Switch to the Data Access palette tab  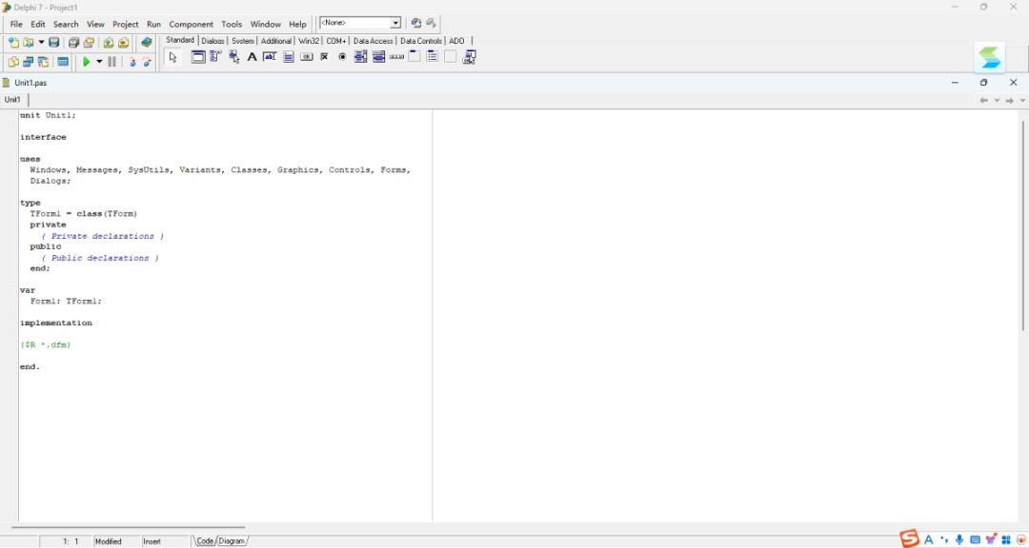(373, 41)
